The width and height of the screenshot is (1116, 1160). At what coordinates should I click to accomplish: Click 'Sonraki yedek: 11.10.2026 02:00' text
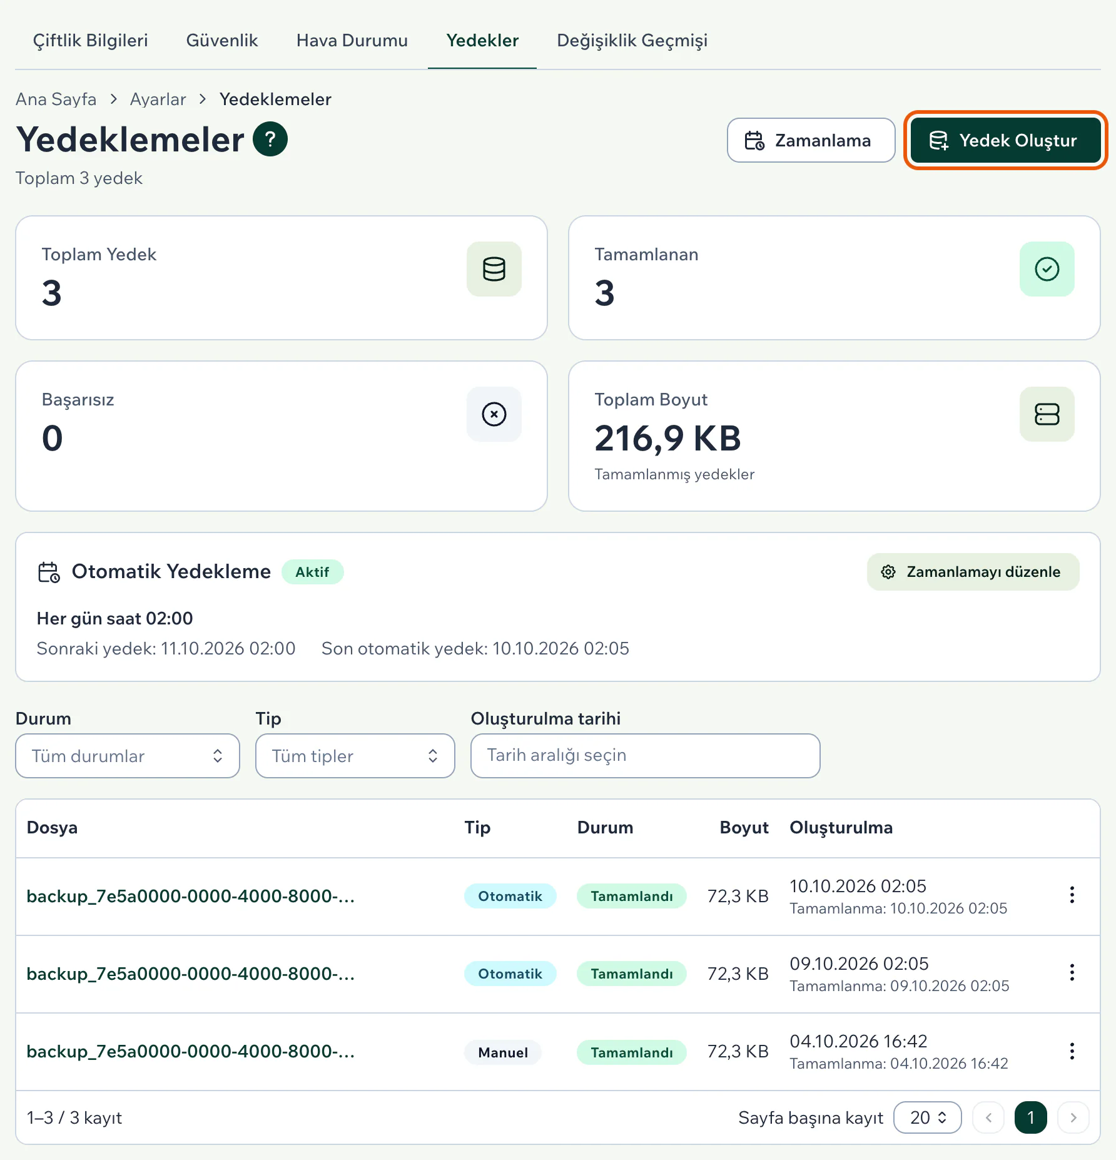pos(166,648)
